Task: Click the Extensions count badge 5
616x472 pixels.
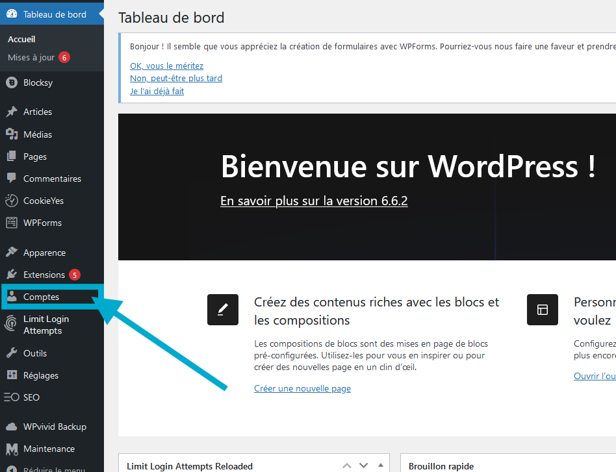Action: (75, 275)
